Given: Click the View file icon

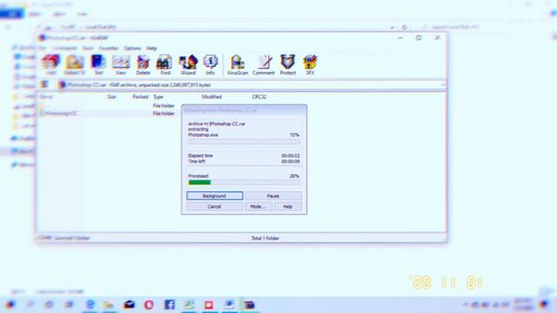Looking at the screenshot, I should (x=121, y=64).
